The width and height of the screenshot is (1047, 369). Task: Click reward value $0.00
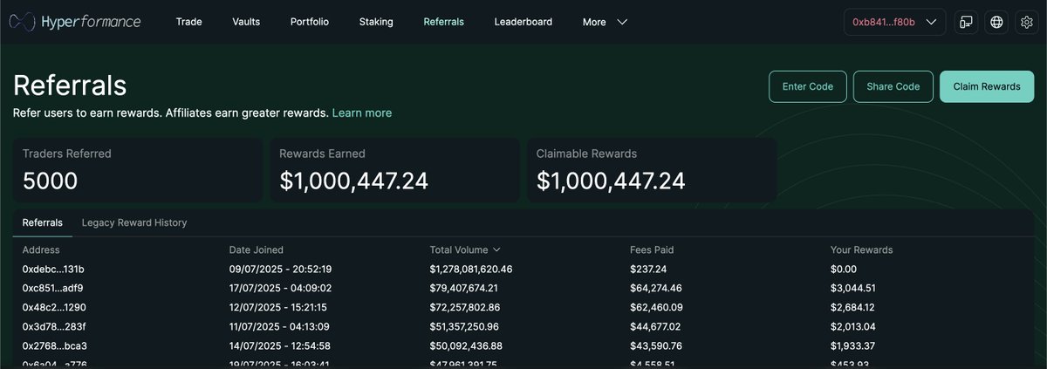click(x=844, y=269)
